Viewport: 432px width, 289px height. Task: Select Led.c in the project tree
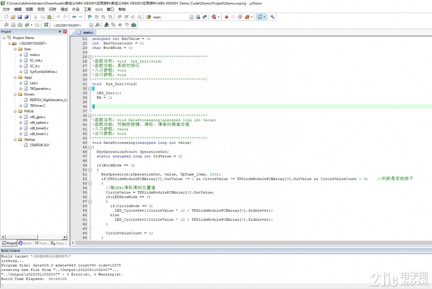34,83
